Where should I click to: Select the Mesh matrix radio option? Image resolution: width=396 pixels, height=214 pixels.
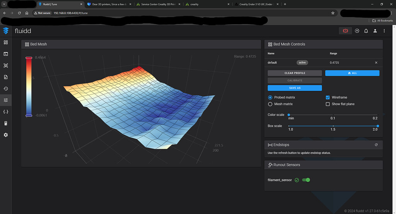pos(270,104)
